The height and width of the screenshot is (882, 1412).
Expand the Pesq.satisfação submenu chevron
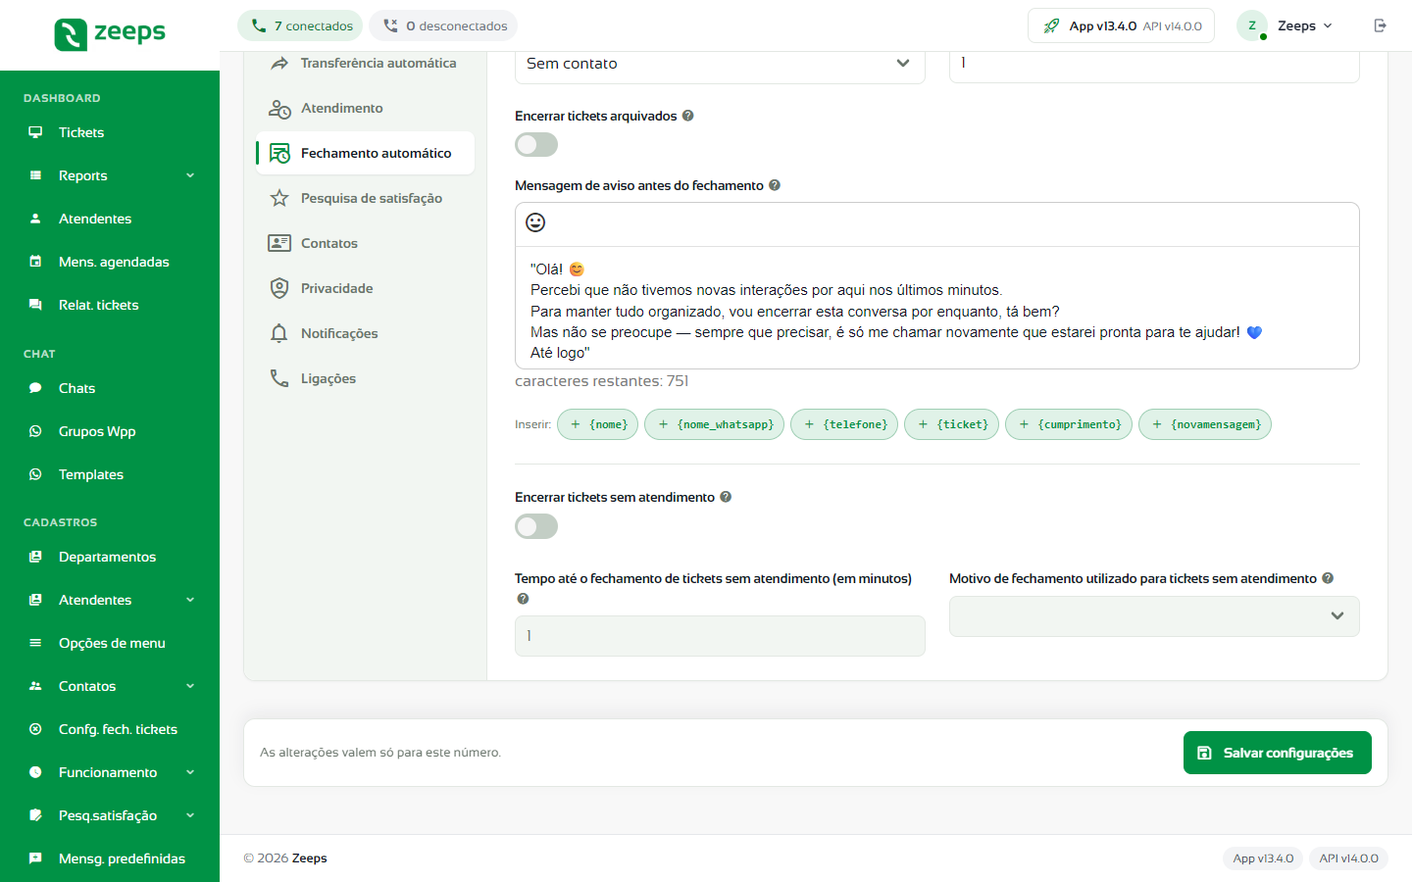[x=190, y=815]
